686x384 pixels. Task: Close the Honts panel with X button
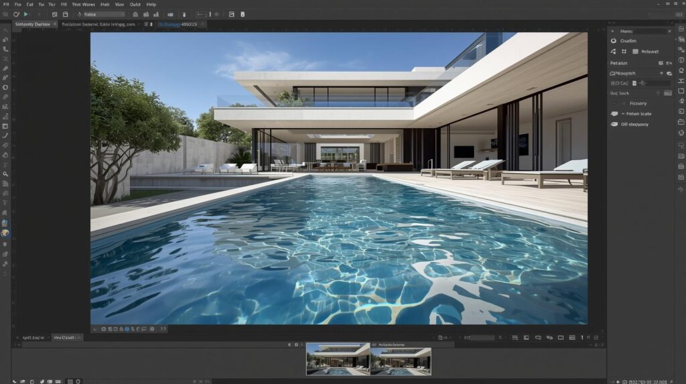(669, 31)
